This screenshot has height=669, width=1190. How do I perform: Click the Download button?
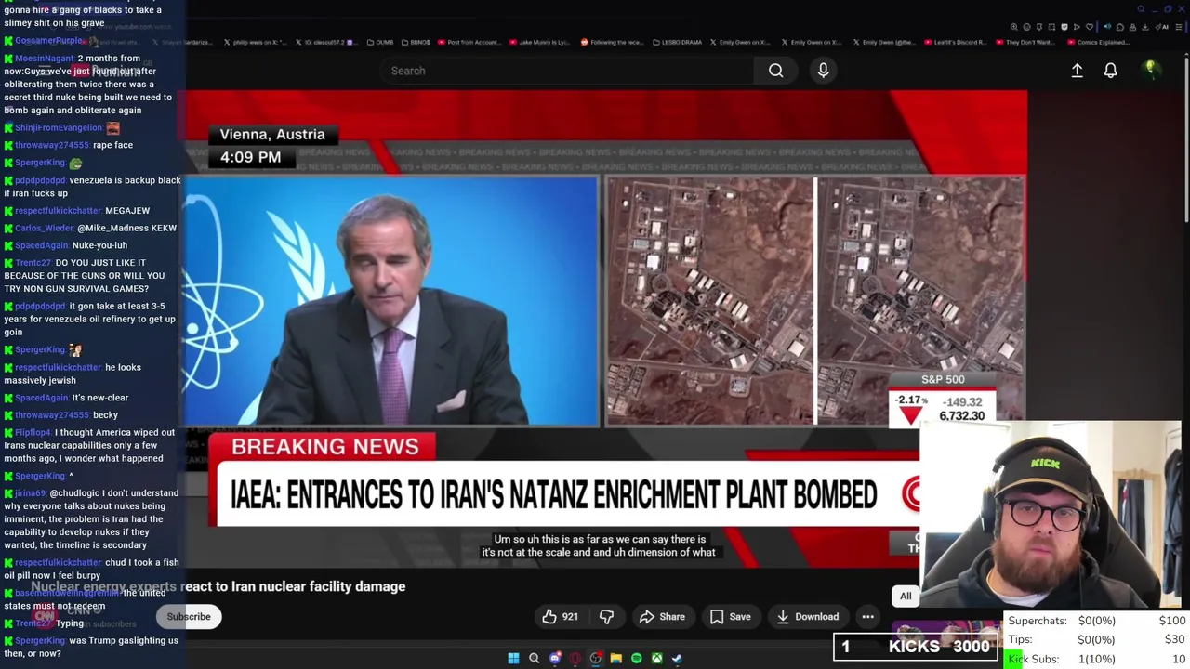coord(807,617)
